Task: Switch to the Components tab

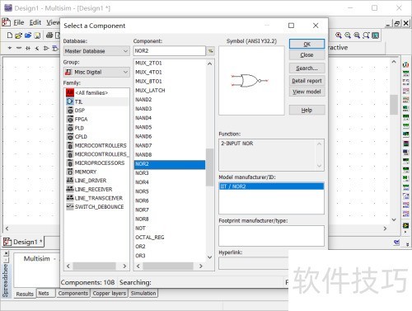Action: [73, 294]
